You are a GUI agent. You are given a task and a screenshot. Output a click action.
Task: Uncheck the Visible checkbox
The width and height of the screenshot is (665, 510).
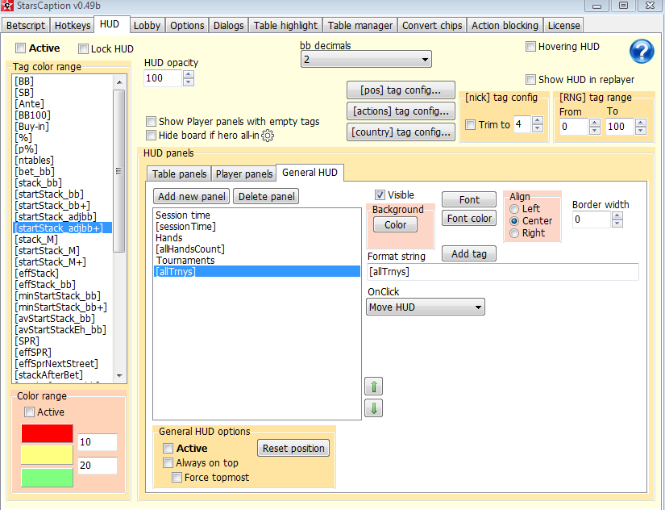click(380, 195)
